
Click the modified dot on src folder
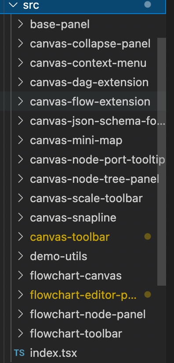click(x=147, y=5)
